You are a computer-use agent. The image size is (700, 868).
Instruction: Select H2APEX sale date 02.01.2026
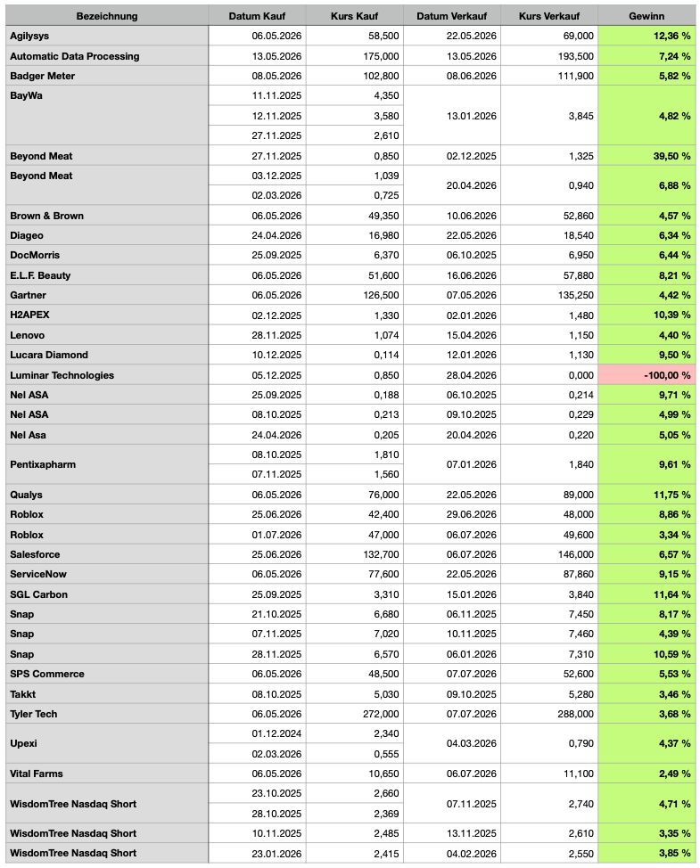click(x=452, y=315)
